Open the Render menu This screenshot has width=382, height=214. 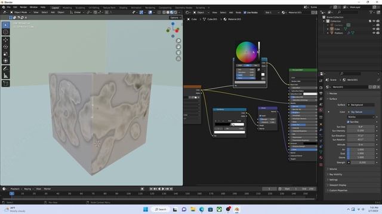(23, 7)
